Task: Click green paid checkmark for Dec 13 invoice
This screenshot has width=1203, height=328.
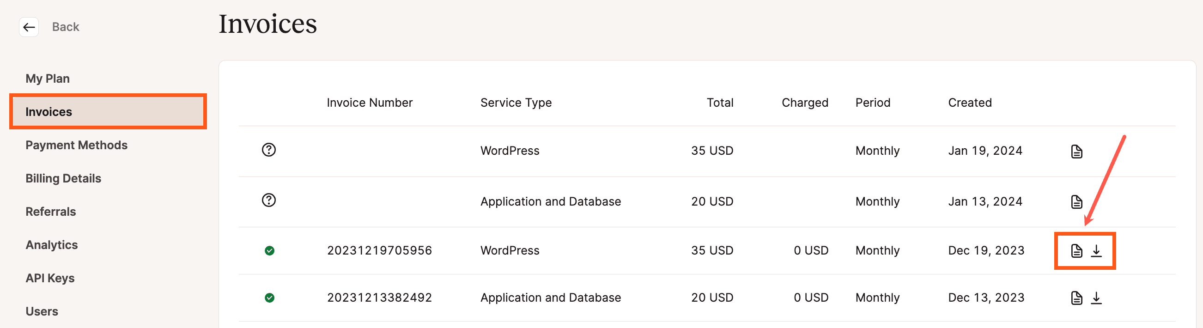Action: [x=269, y=298]
